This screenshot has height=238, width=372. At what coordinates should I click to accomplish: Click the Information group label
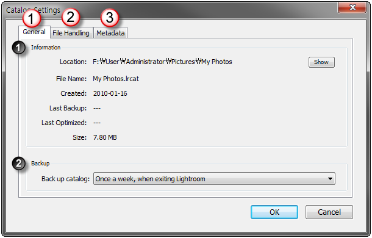point(46,47)
